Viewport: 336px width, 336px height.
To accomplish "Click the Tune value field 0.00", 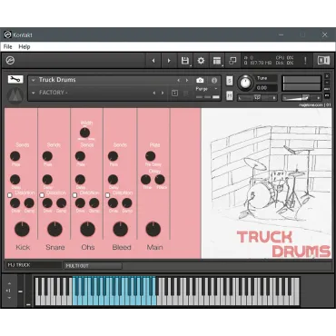I will (266, 88).
